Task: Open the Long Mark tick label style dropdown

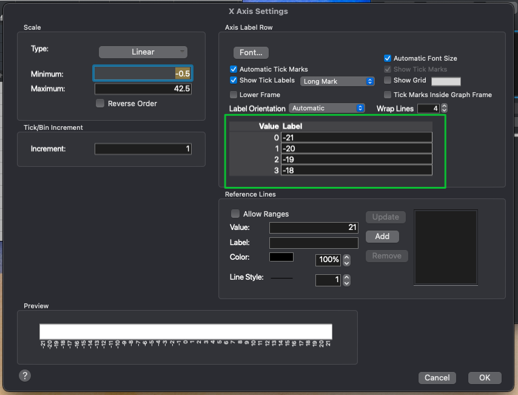Action: point(337,81)
